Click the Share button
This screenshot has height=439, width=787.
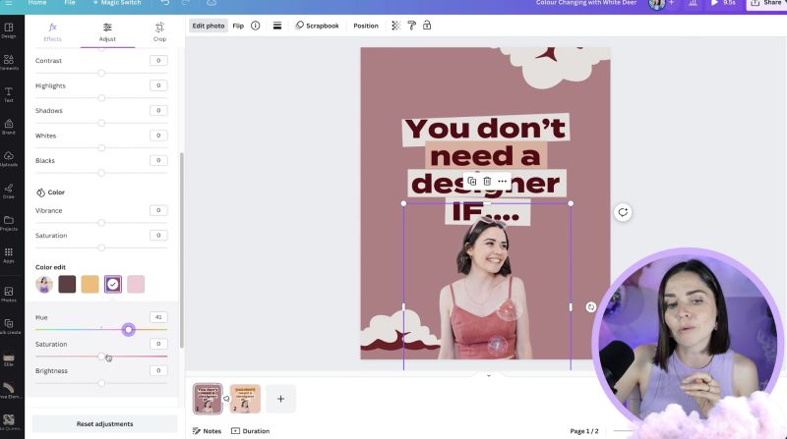click(766, 4)
